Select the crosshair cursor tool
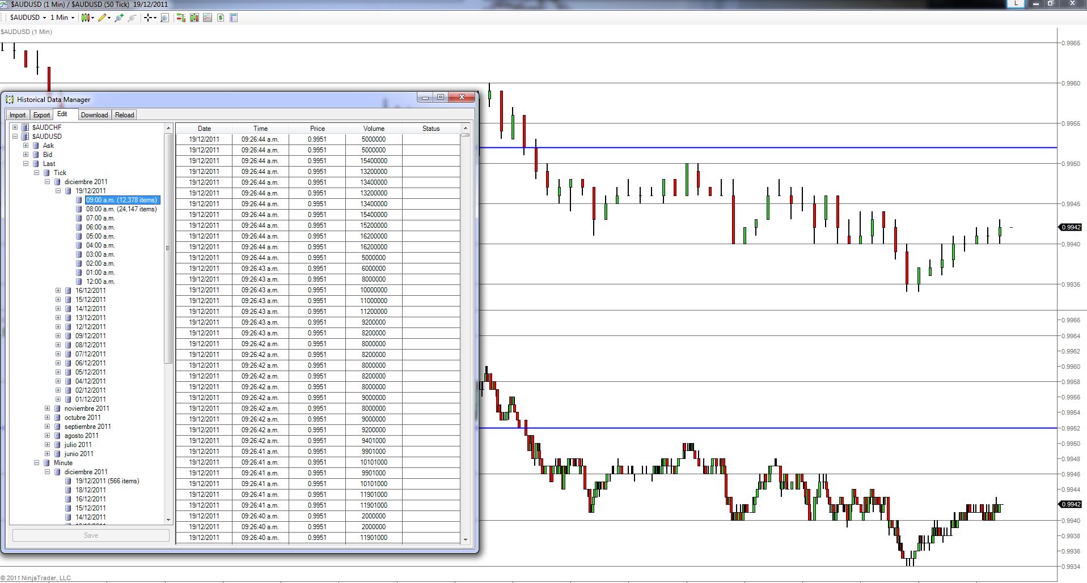 pyautogui.click(x=148, y=18)
